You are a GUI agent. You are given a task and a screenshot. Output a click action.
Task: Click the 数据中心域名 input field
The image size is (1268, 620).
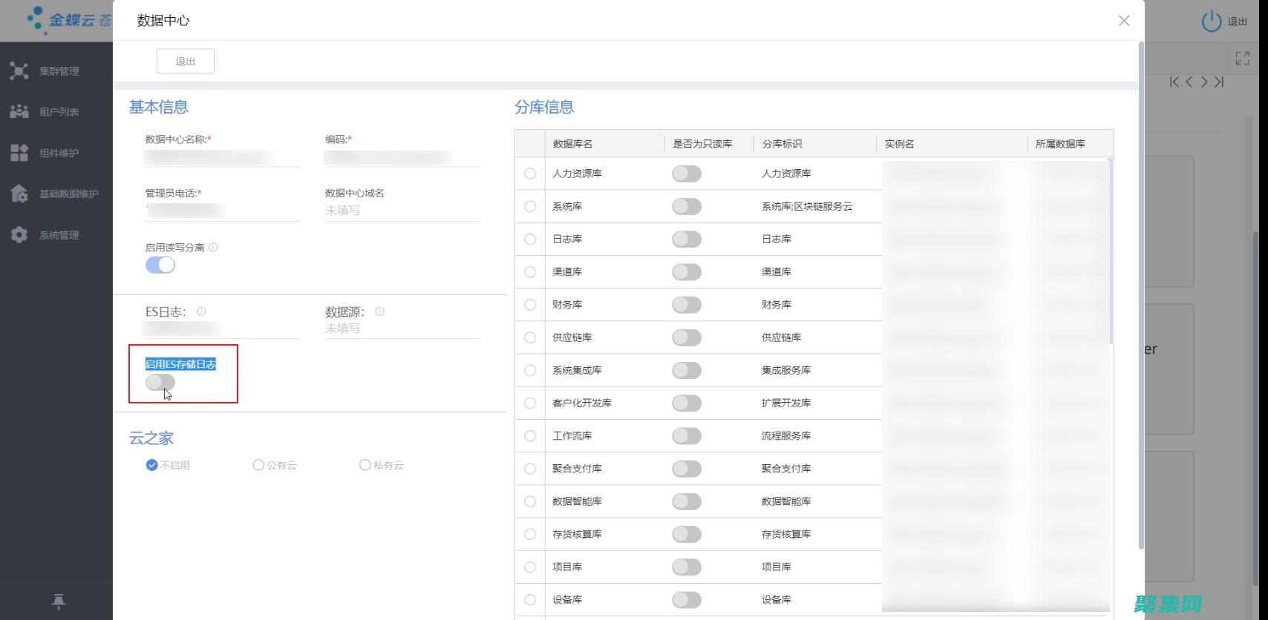402,211
